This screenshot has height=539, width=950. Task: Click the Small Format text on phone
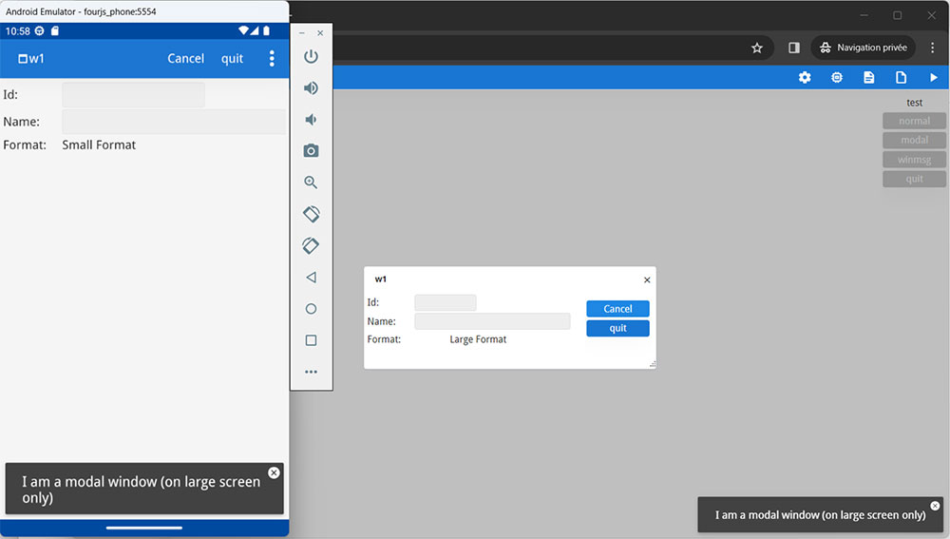coord(99,144)
